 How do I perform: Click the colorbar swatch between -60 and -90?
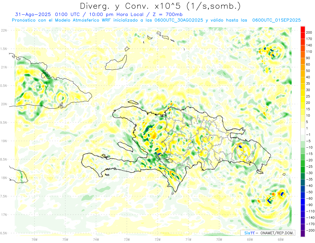coord(303,202)
